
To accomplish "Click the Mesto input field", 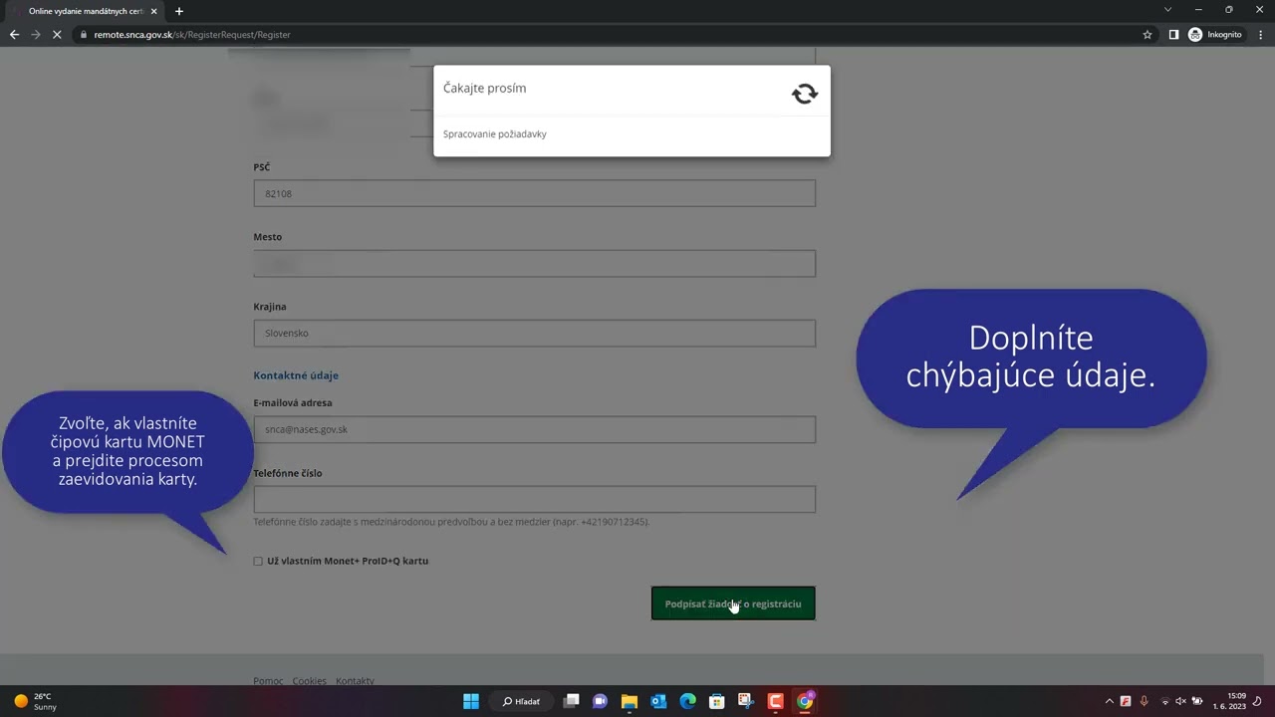I will coord(534,264).
